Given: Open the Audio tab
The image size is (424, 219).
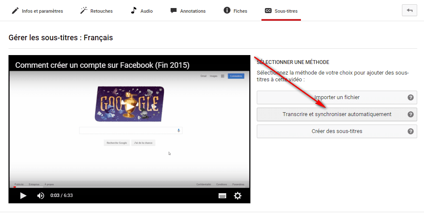Looking at the screenshot, I should pyautogui.click(x=141, y=11).
